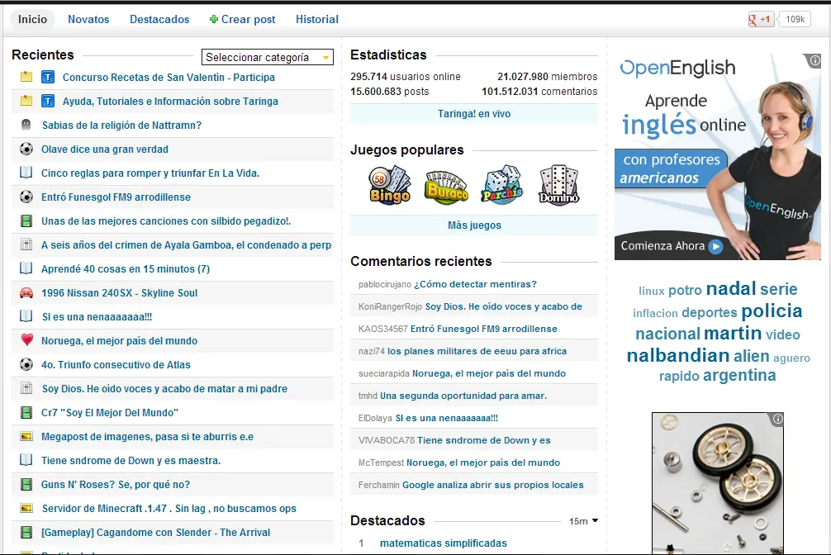The image size is (831, 555).
Task: Click the Más juegos button
Action: (474, 225)
